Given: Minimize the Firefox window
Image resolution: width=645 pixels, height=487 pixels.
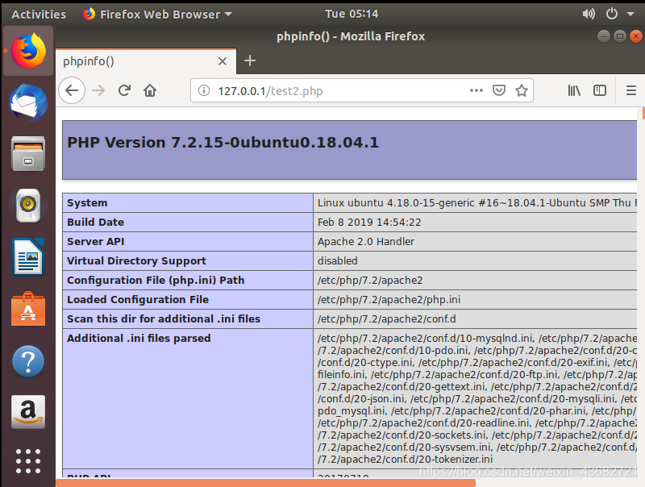Looking at the screenshot, I should tap(604, 36).
